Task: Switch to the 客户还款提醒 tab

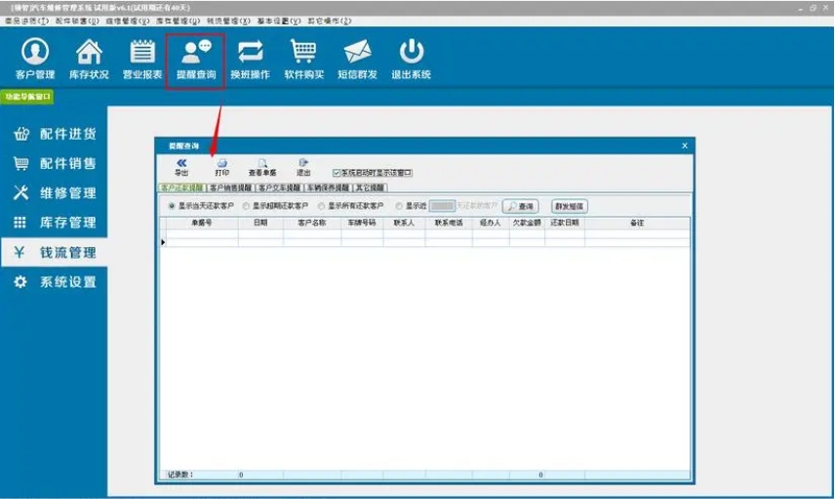Action: (x=182, y=187)
